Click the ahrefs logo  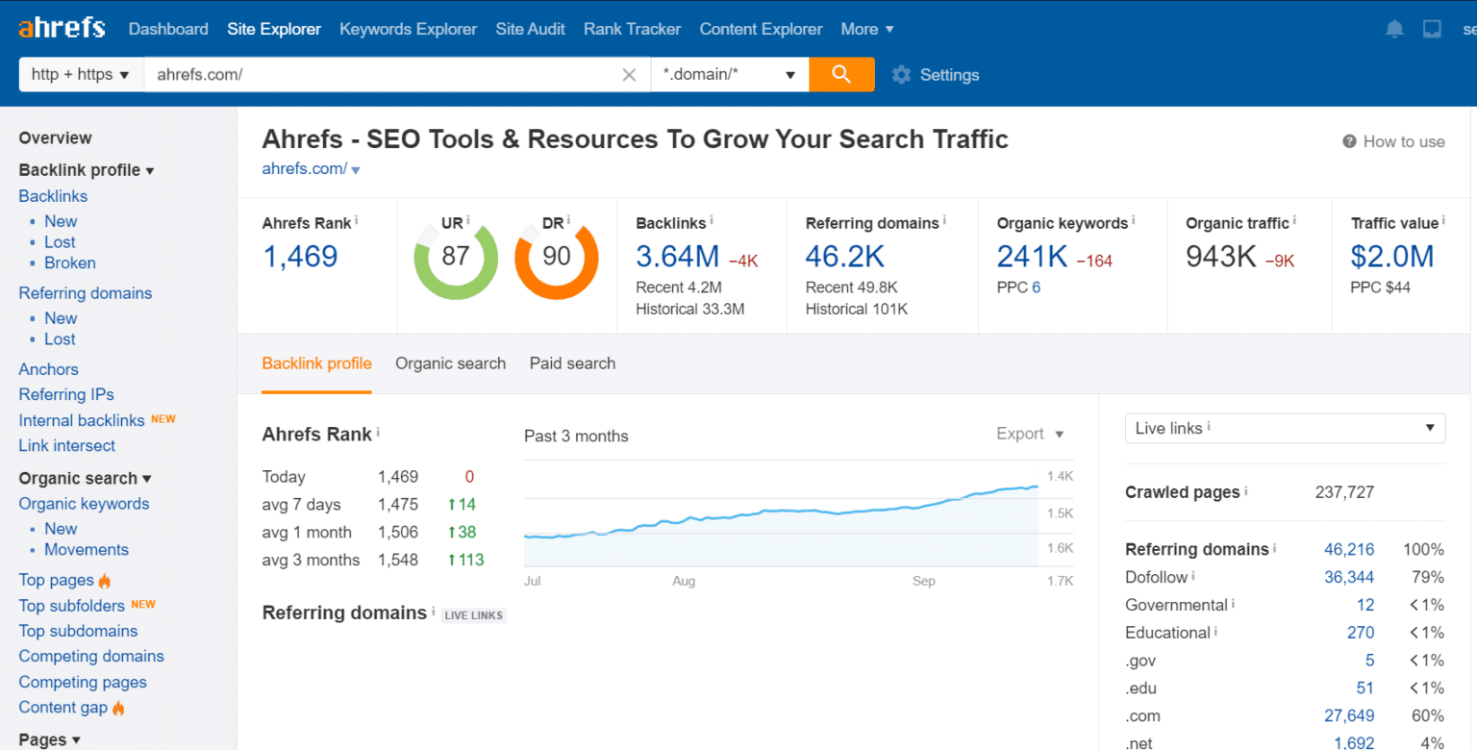61,27
